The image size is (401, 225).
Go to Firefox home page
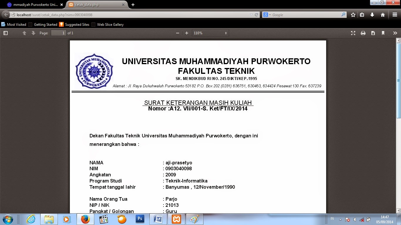(x=383, y=15)
